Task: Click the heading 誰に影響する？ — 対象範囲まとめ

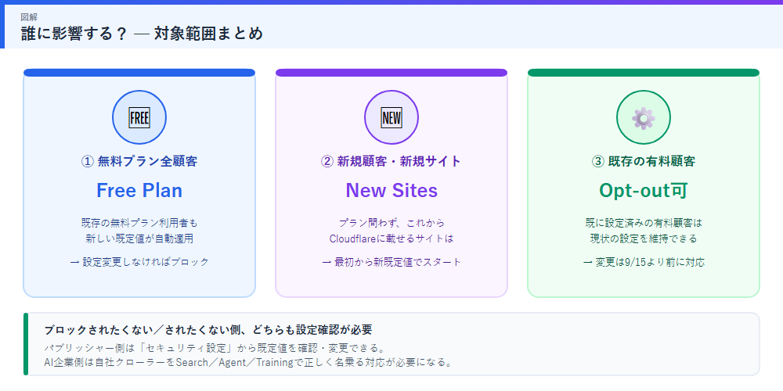Action: pos(142,34)
